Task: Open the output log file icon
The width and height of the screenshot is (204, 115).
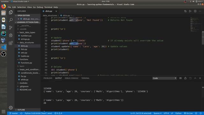Action: click(190, 78)
